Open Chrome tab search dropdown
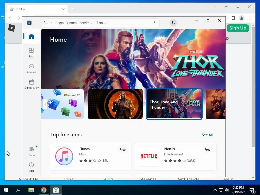This screenshot has height=195, width=260. point(214,6)
